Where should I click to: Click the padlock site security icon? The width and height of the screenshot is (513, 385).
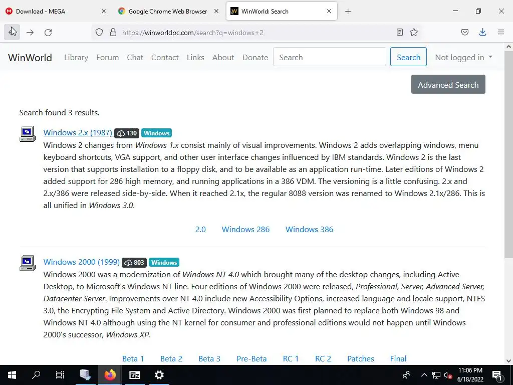(x=113, y=32)
